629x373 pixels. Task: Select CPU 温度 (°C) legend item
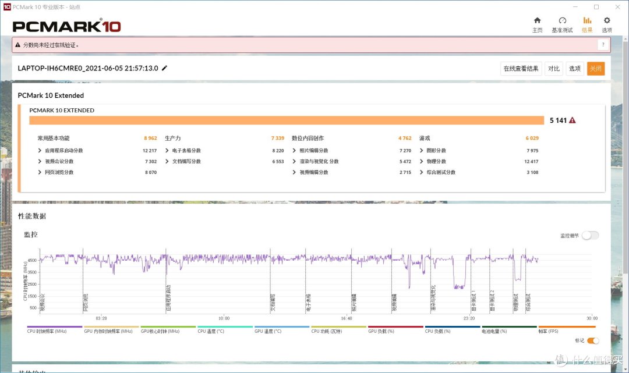coord(225,329)
